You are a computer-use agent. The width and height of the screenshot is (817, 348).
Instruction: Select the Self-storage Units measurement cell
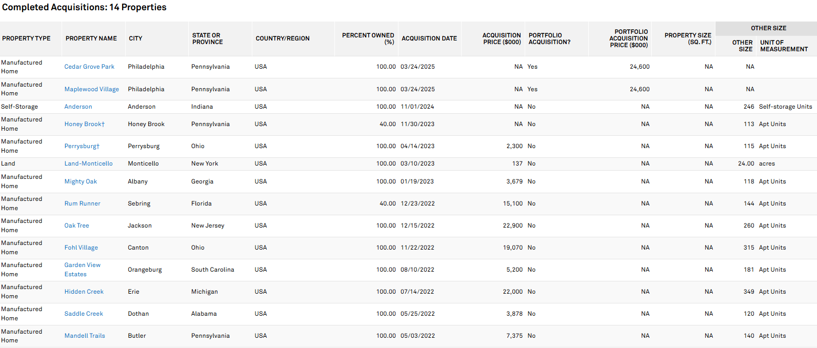point(786,107)
